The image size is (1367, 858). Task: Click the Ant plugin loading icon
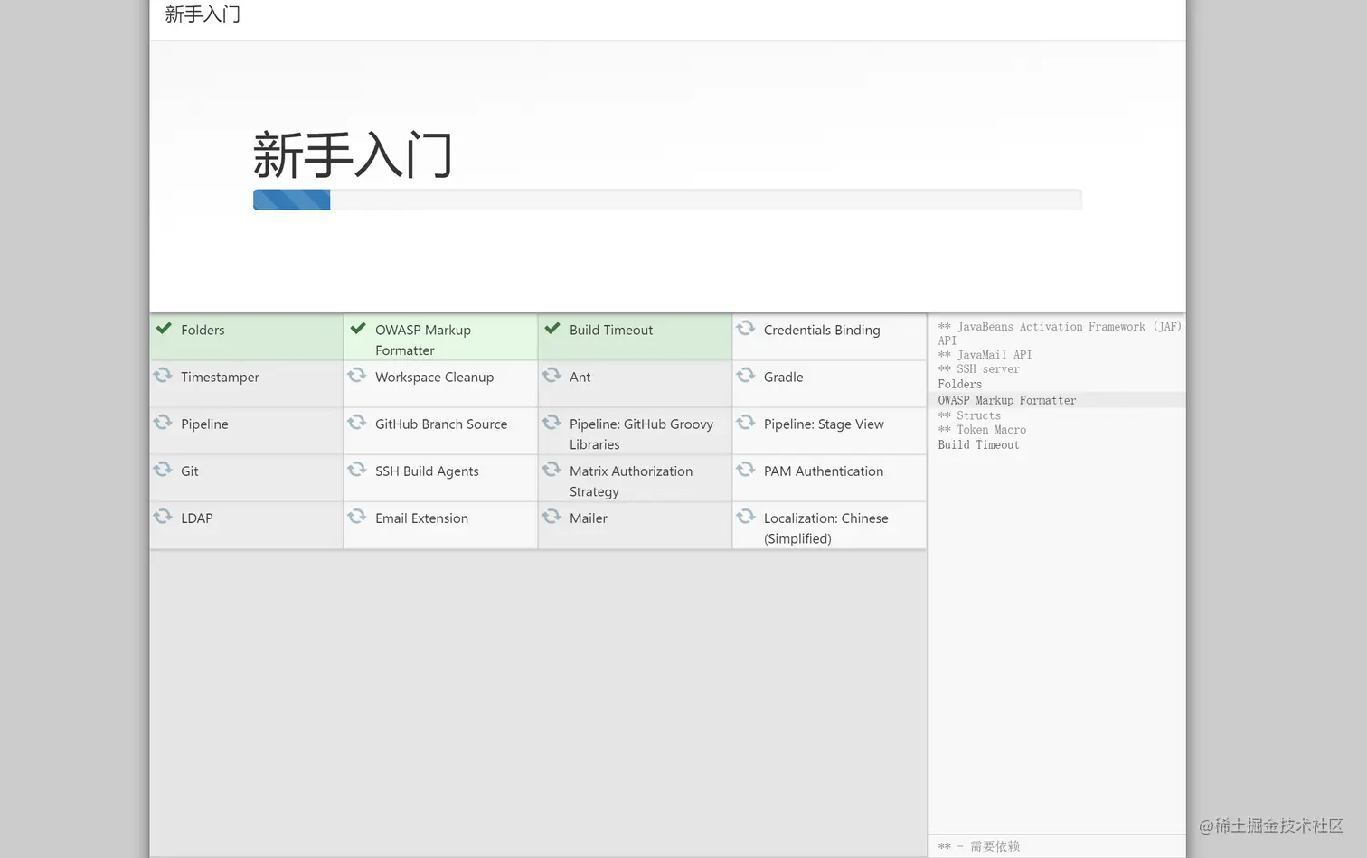(x=552, y=377)
